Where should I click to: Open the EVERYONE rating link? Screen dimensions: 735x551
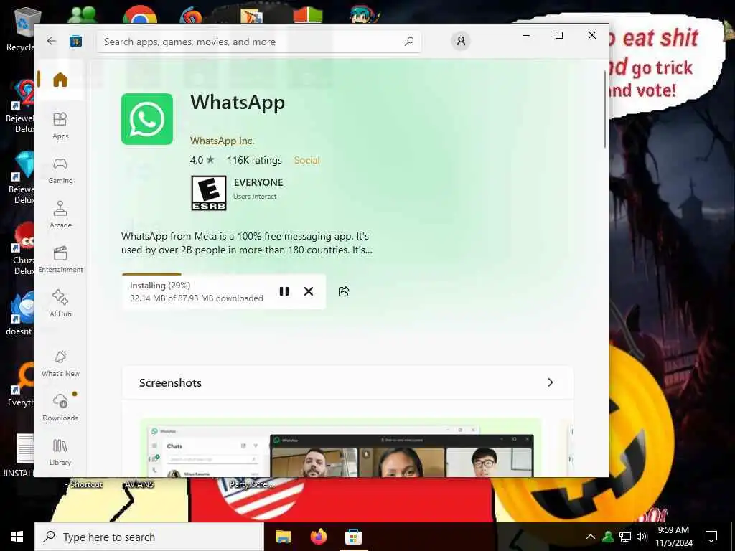(258, 182)
